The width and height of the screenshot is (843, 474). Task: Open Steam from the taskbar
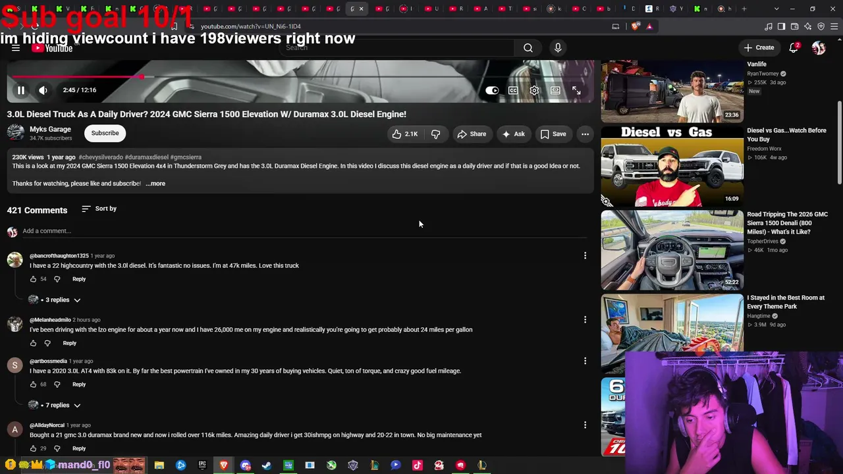coord(267,465)
